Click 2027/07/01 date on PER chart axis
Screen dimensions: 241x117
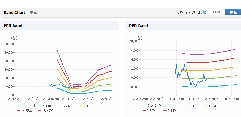(x=106, y=99)
